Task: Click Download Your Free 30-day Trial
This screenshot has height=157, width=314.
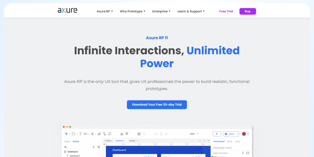Action: [x=157, y=105]
